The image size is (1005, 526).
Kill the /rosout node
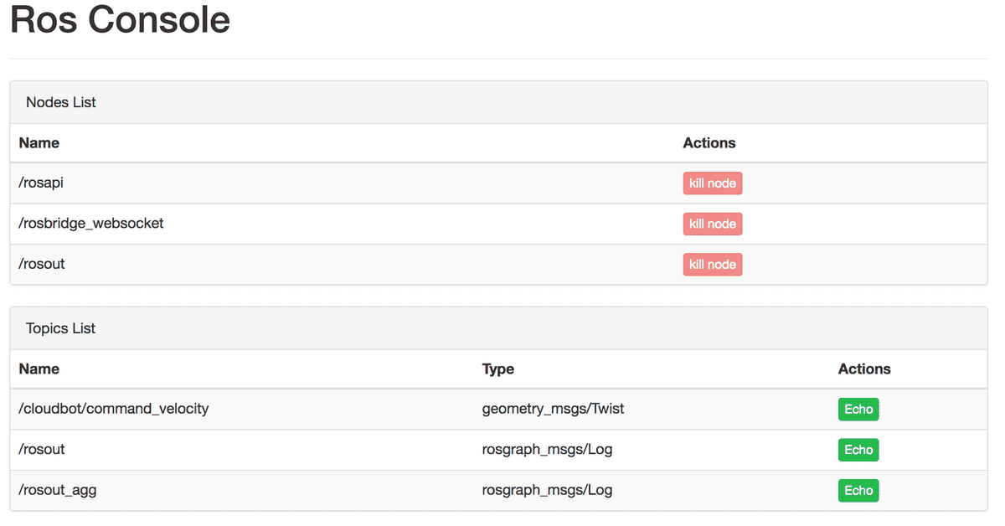click(x=712, y=265)
